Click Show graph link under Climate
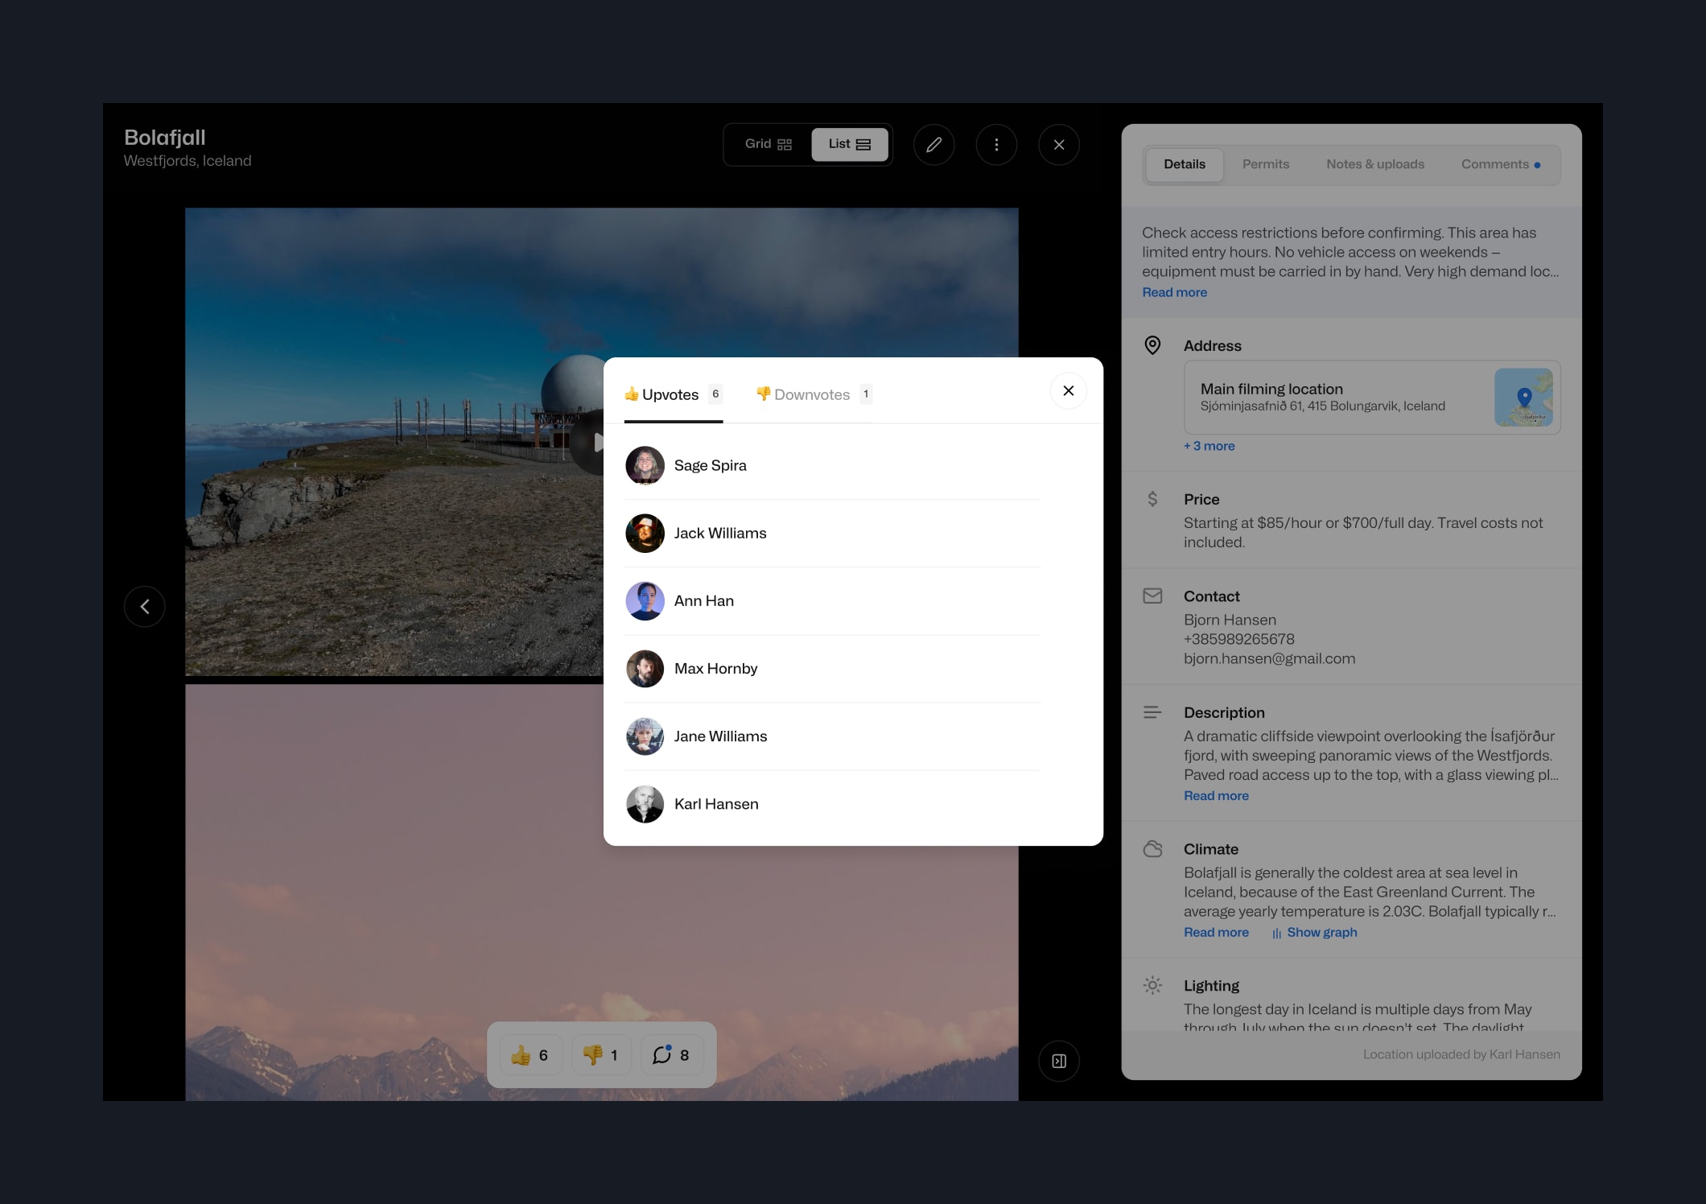The height and width of the screenshot is (1204, 1706). (1315, 932)
